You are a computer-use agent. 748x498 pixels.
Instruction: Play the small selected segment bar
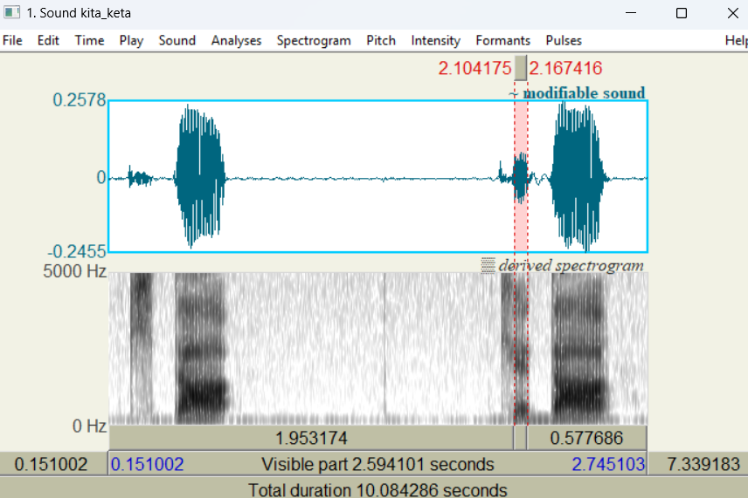(x=521, y=438)
